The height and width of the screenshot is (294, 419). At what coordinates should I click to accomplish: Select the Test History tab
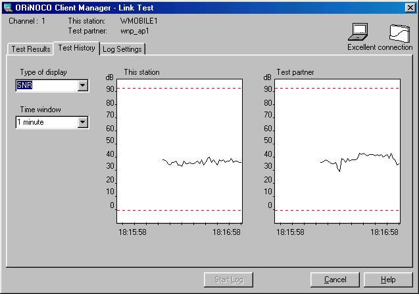tap(76, 48)
